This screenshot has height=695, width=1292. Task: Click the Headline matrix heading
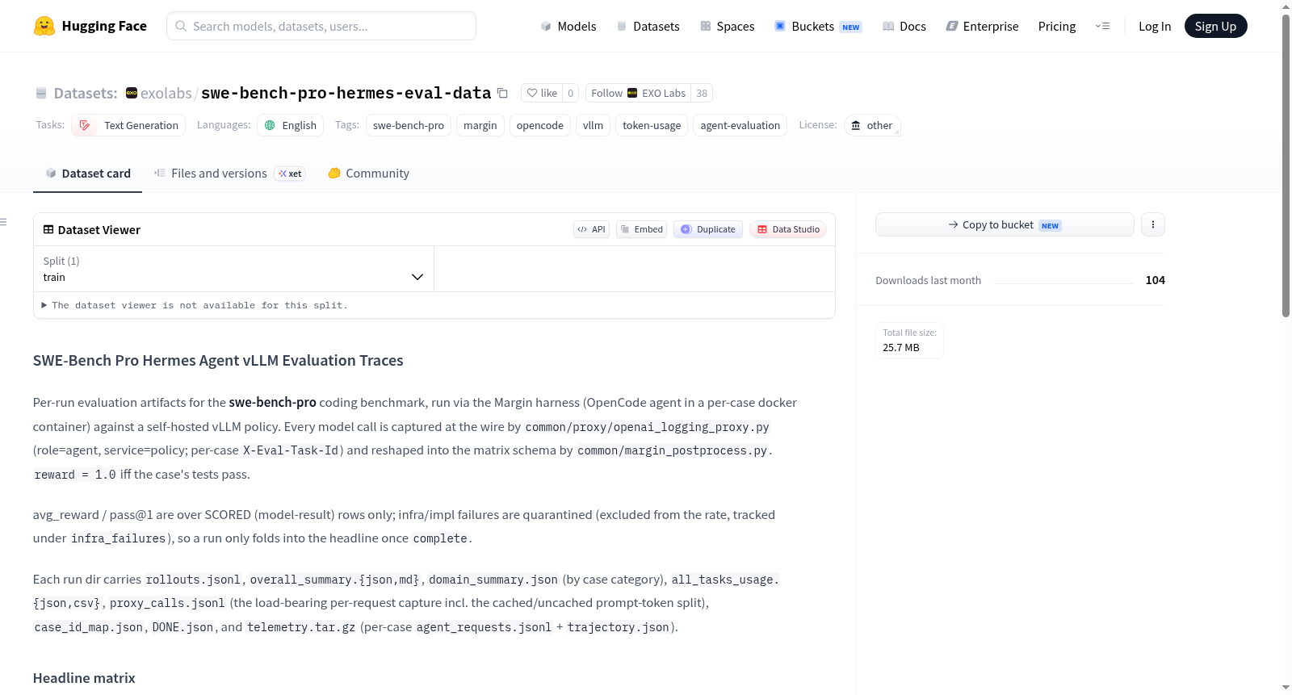84,678
